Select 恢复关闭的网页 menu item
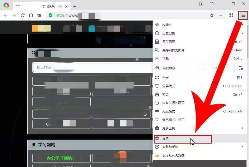 tap(199, 103)
